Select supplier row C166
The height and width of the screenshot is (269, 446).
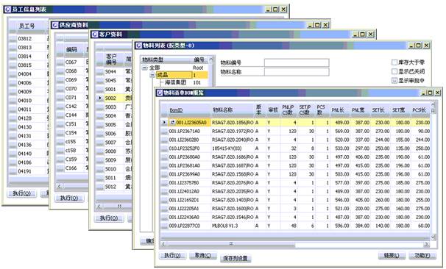point(71,168)
